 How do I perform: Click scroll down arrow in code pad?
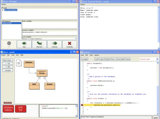[77, 116]
